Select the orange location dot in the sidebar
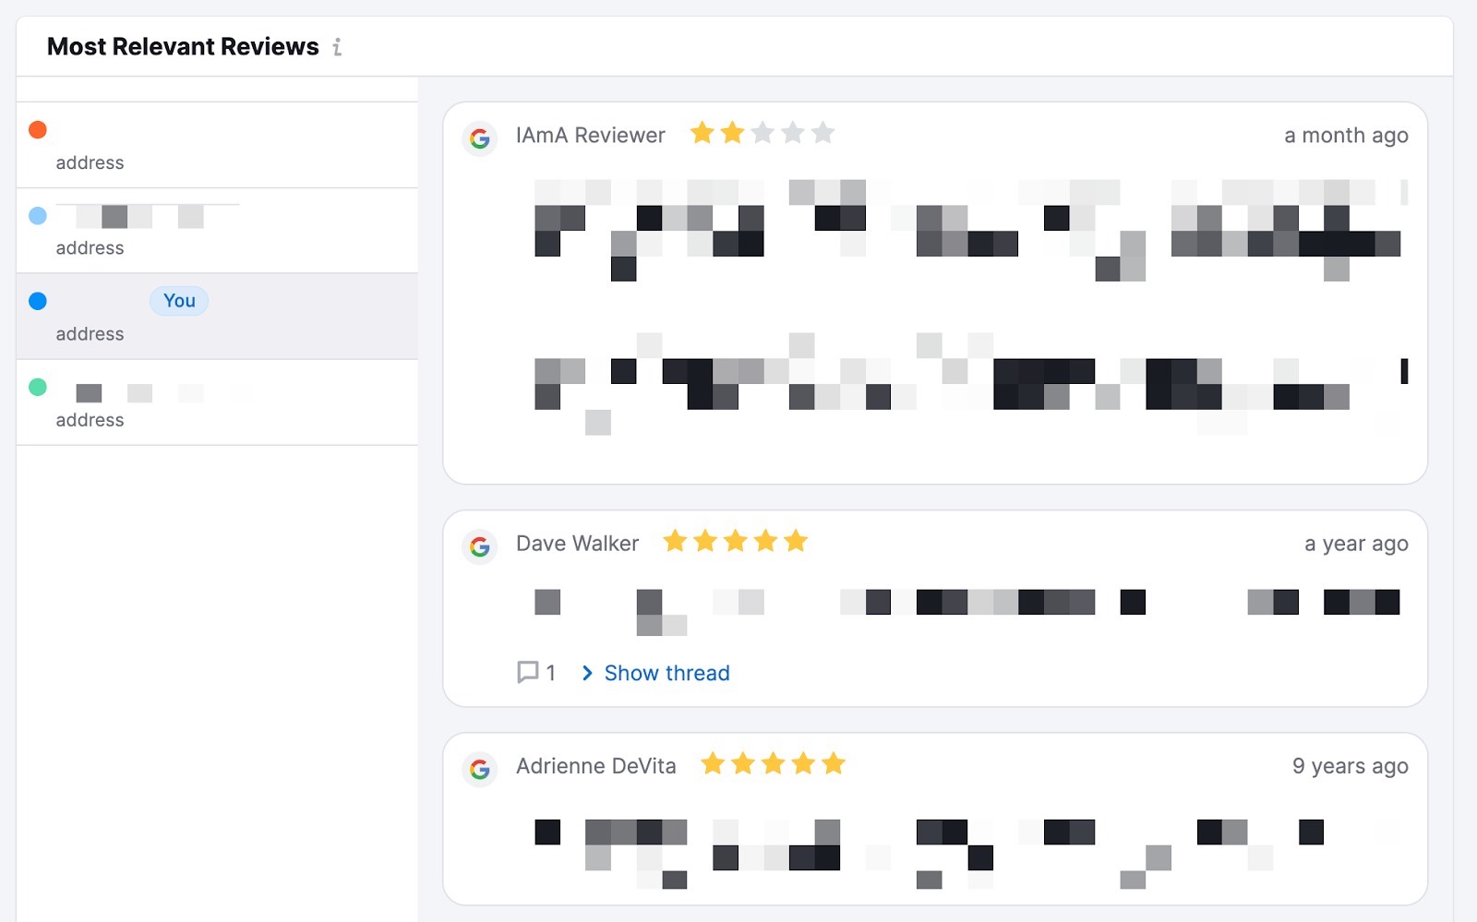Viewport: 1477px width, 922px height. click(37, 129)
